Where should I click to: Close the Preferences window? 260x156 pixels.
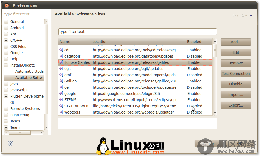[7, 5]
